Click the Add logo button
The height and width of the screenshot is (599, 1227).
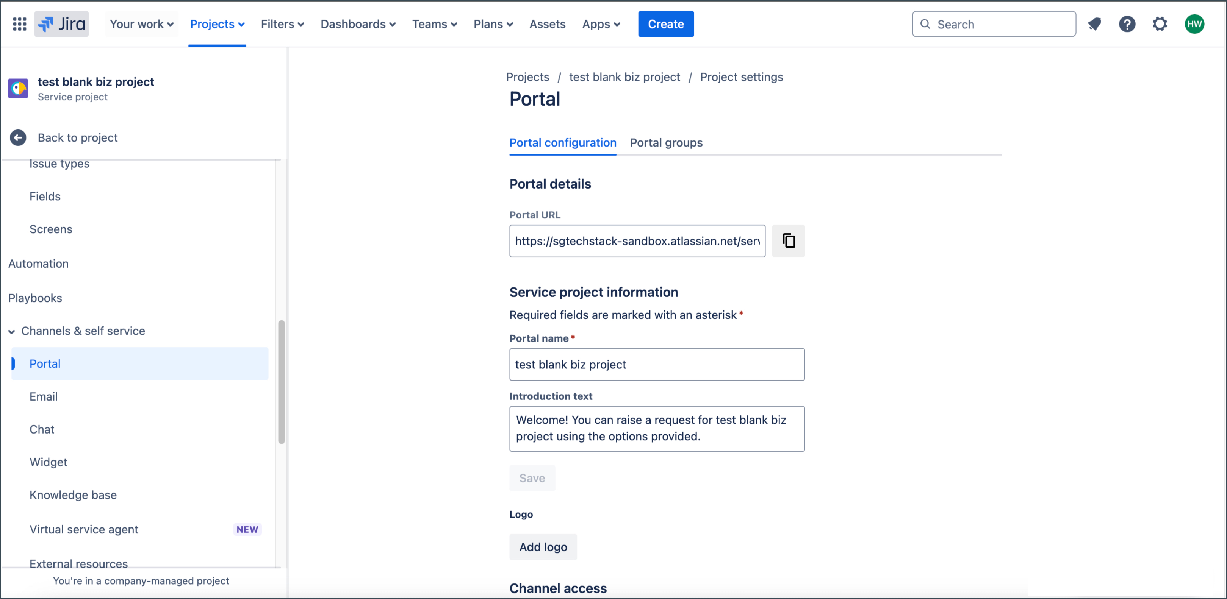[x=543, y=547]
